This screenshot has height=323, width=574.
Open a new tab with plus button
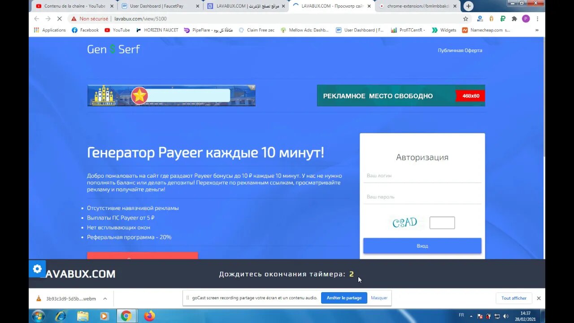(469, 6)
